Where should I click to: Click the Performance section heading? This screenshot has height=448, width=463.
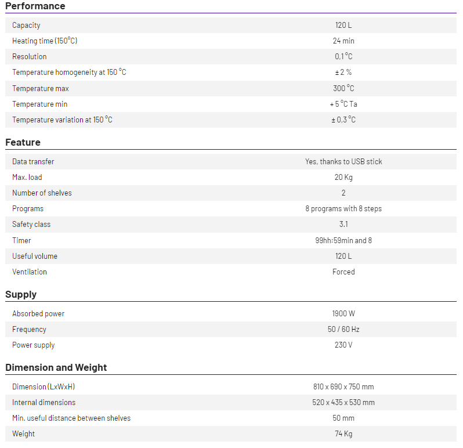(35, 6)
